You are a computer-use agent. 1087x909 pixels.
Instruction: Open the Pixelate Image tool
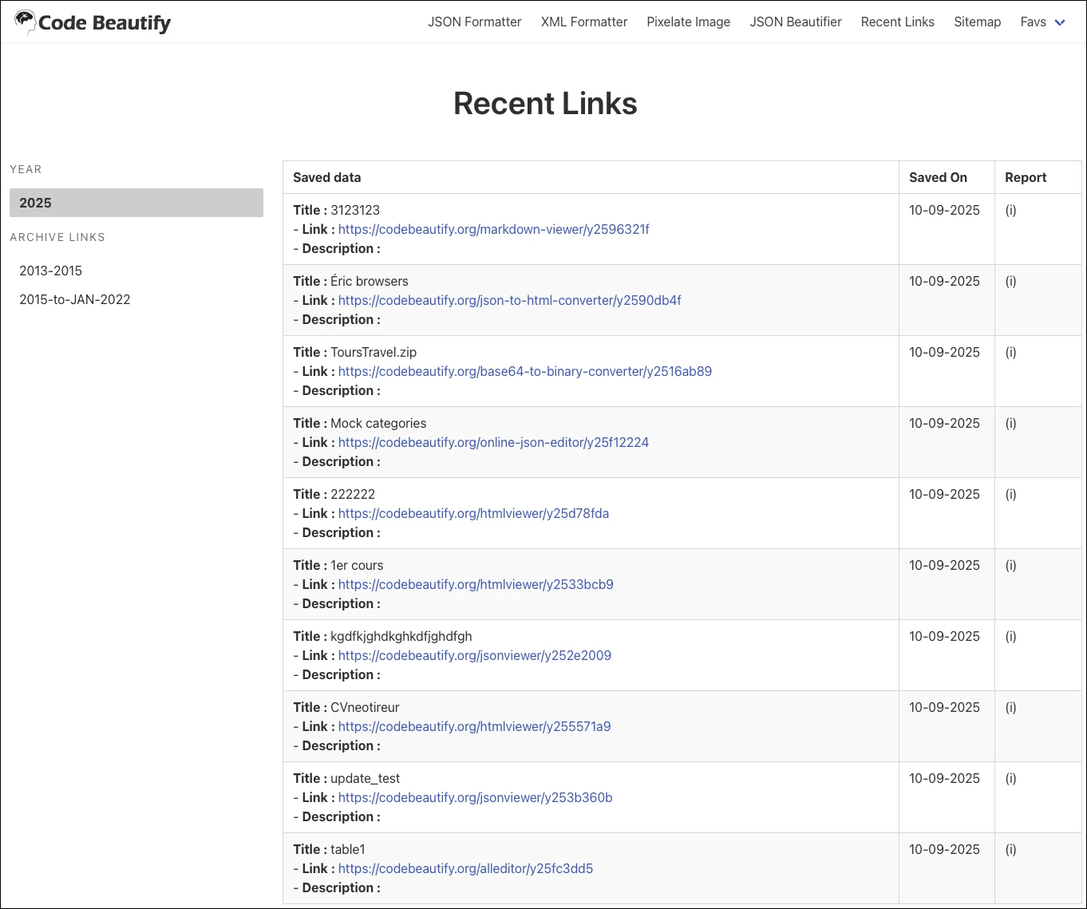click(x=688, y=22)
